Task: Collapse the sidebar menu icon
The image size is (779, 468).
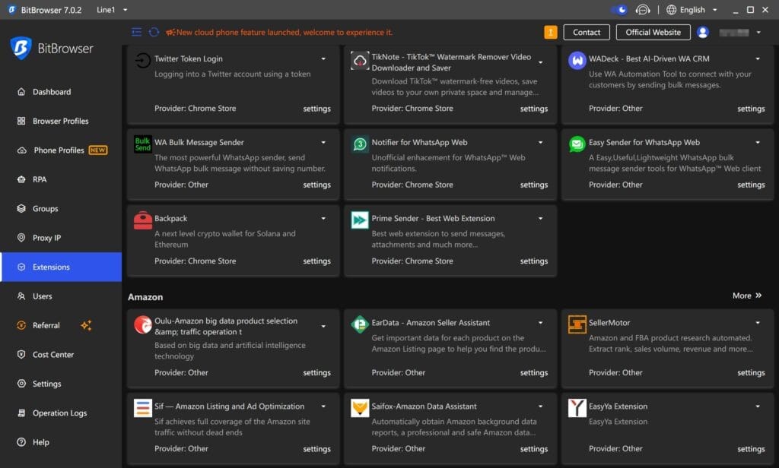Action: coord(137,32)
